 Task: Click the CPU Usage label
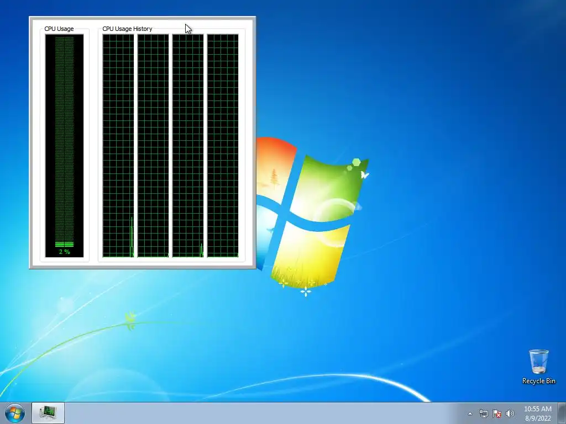click(59, 29)
